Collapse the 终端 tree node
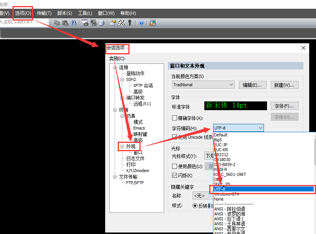 coord(115,110)
